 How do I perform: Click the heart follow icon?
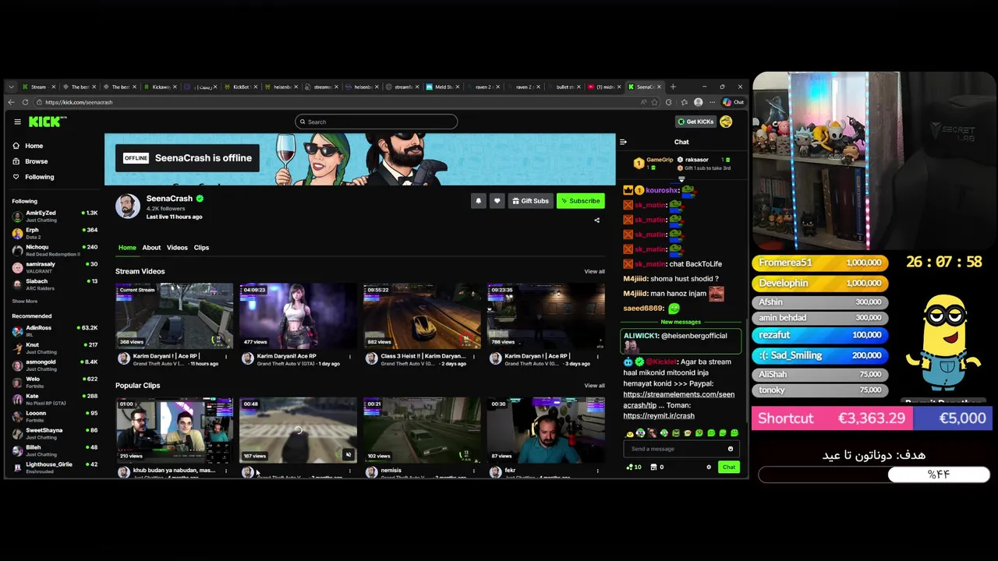coord(497,201)
